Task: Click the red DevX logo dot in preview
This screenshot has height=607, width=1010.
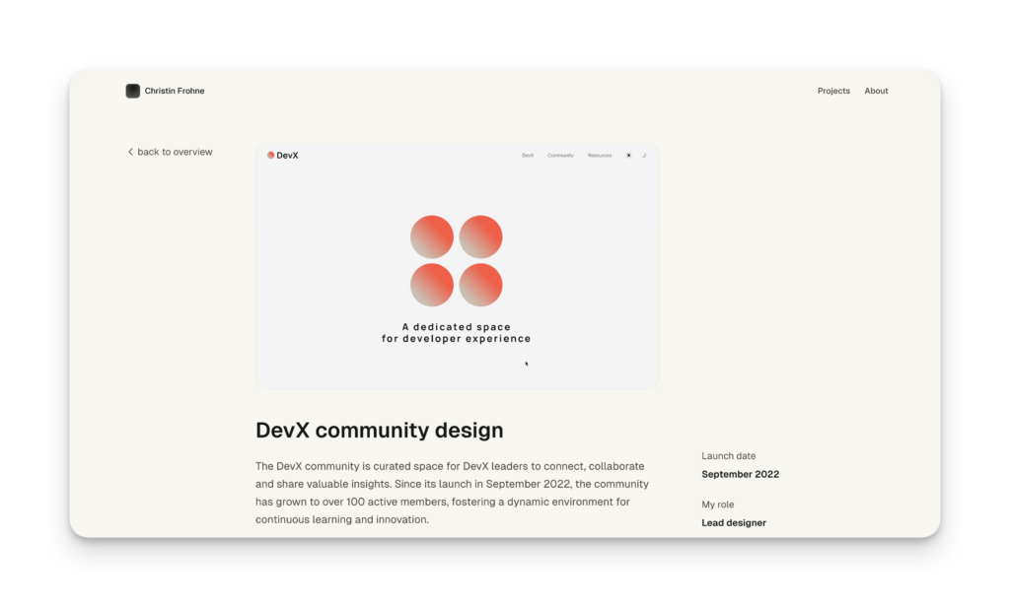Action: click(271, 155)
